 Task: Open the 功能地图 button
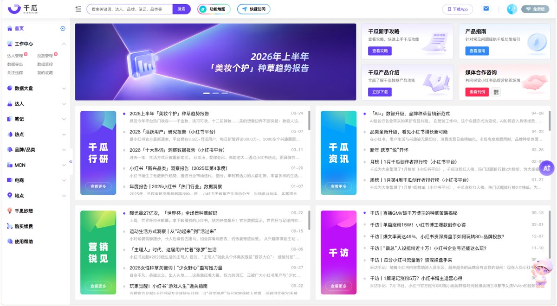(214, 9)
